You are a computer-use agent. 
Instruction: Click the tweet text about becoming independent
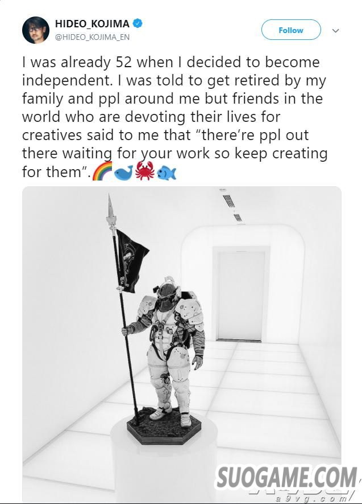[174, 117]
